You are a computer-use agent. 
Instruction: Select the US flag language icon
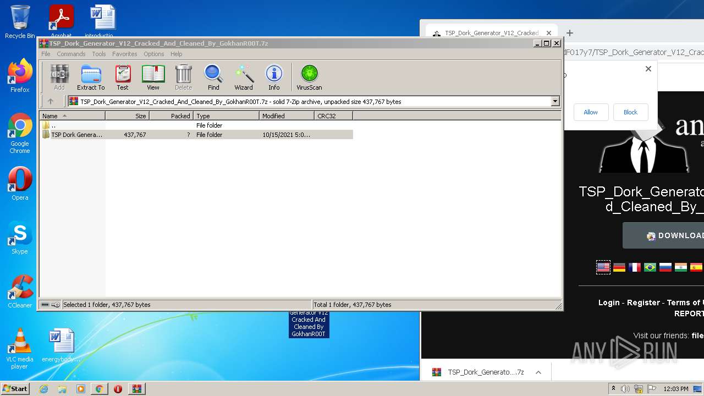click(603, 267)
